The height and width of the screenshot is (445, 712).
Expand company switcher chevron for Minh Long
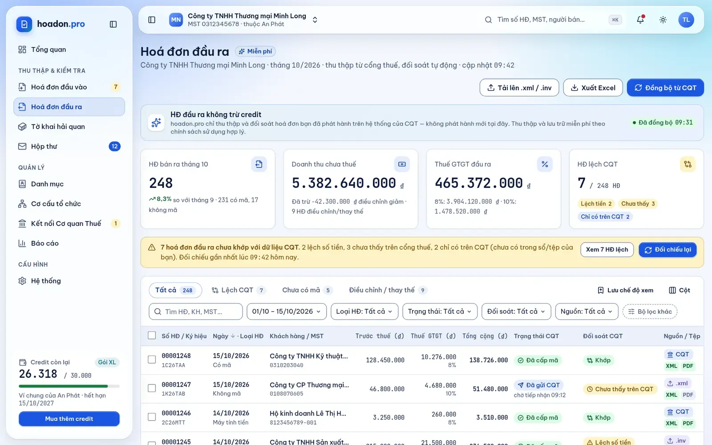(315, 20)
